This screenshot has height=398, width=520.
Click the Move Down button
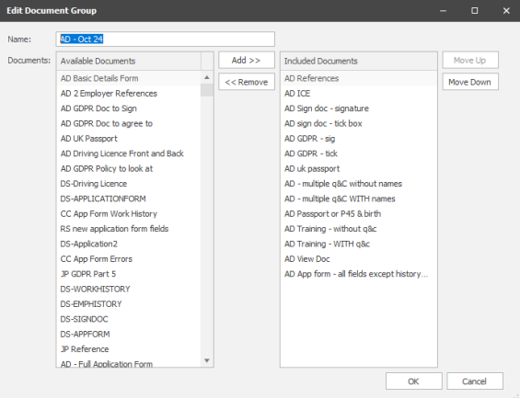click(x=470, y=82)
